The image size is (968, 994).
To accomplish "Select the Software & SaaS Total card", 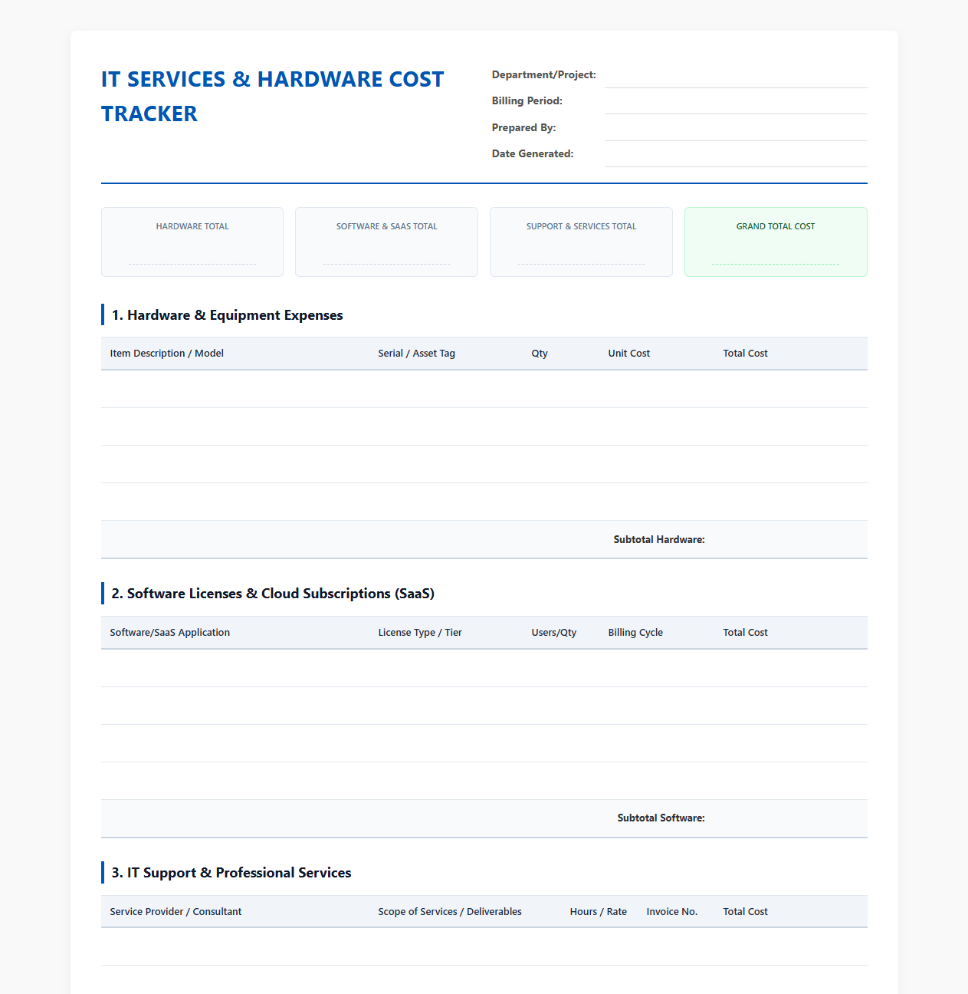I will click(386, 242).
